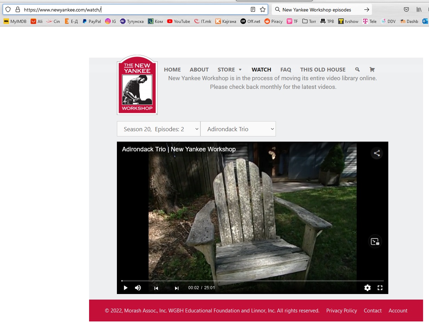Open the DDV bookmark
The height and width of the screenshot is (327, 429).
pos(388,21)
